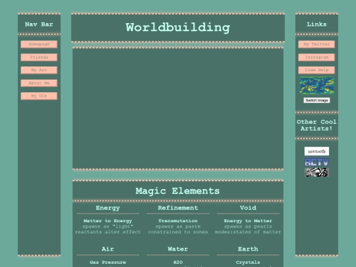Click the 'Nav Bar' sidebar heading
This screenshot has height=267, width=356.
39,24
